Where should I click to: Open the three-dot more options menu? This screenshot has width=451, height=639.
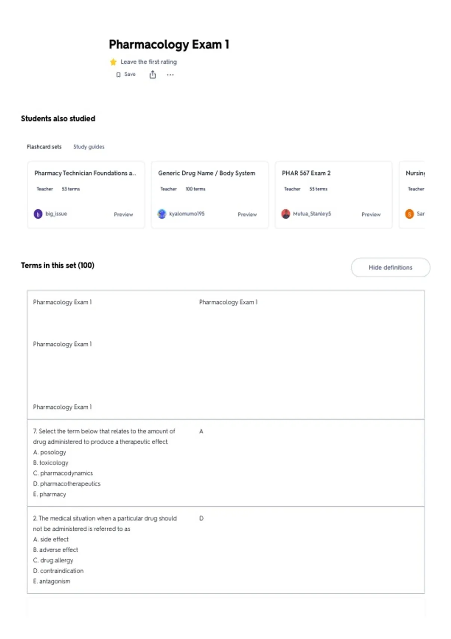(170, 75)
